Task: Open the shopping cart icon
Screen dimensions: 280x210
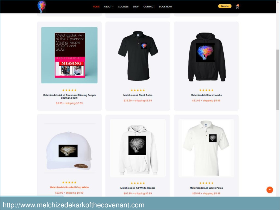Action: coord(237,7)
